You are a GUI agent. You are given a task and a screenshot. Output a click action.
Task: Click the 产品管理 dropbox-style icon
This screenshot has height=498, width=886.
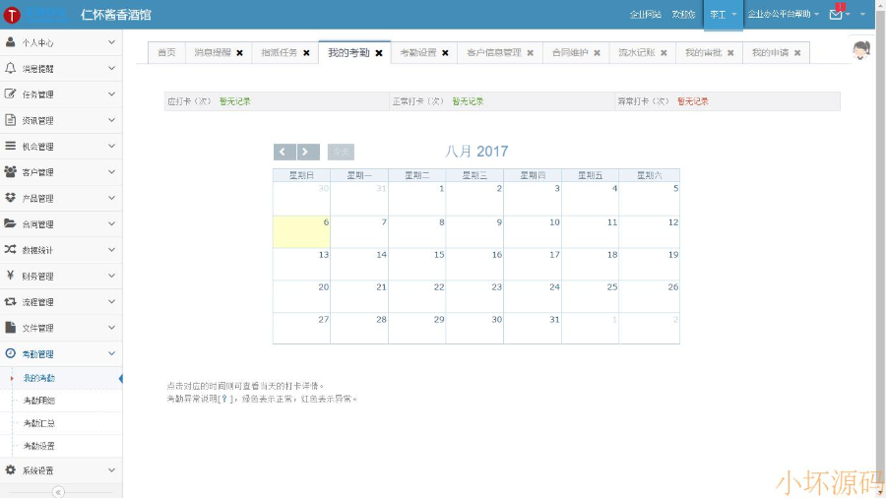click(x=10, y=198)
